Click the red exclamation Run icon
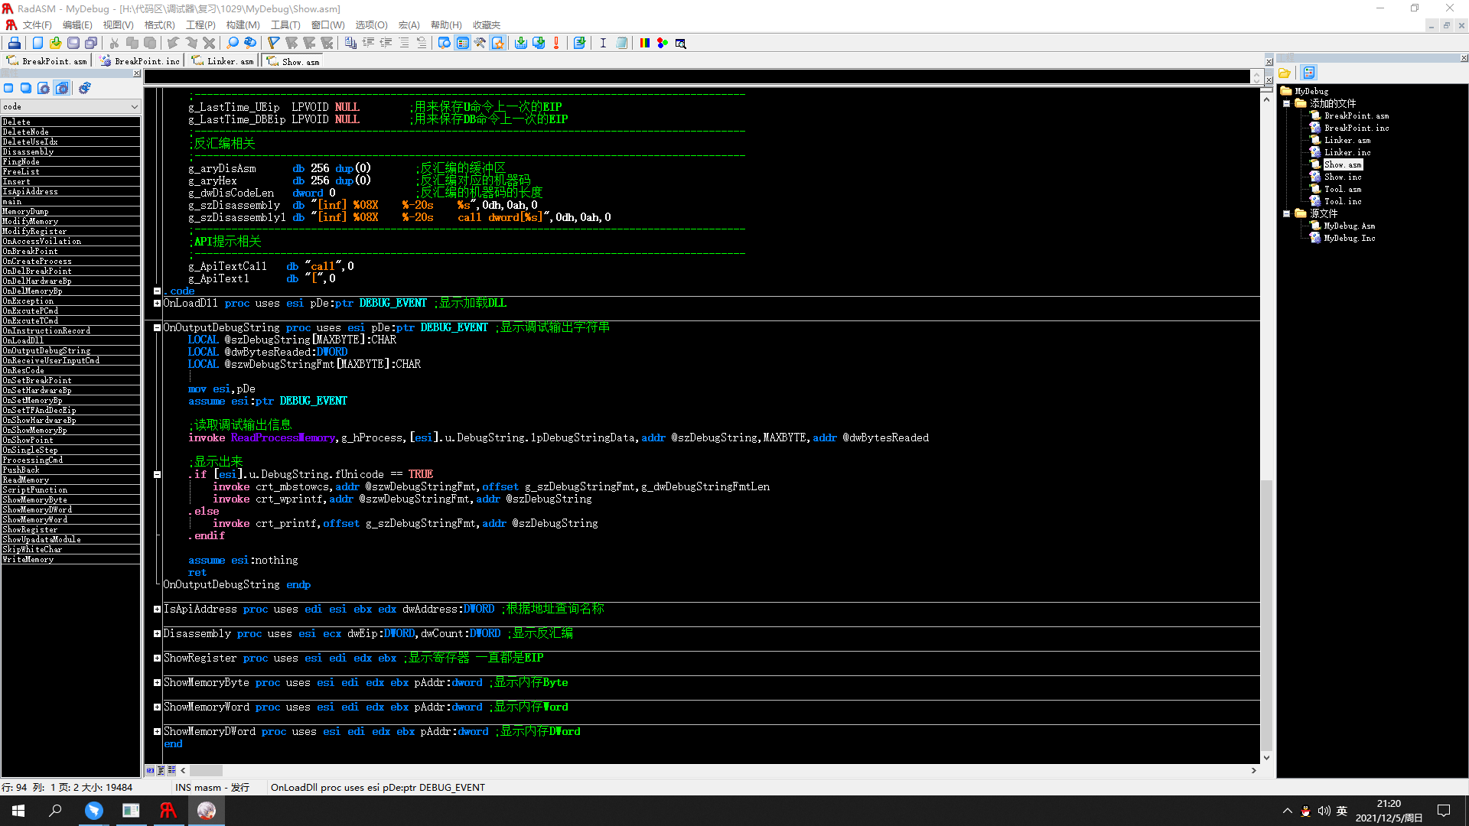The image size is (1469, 826). click(x=556, y=43)
